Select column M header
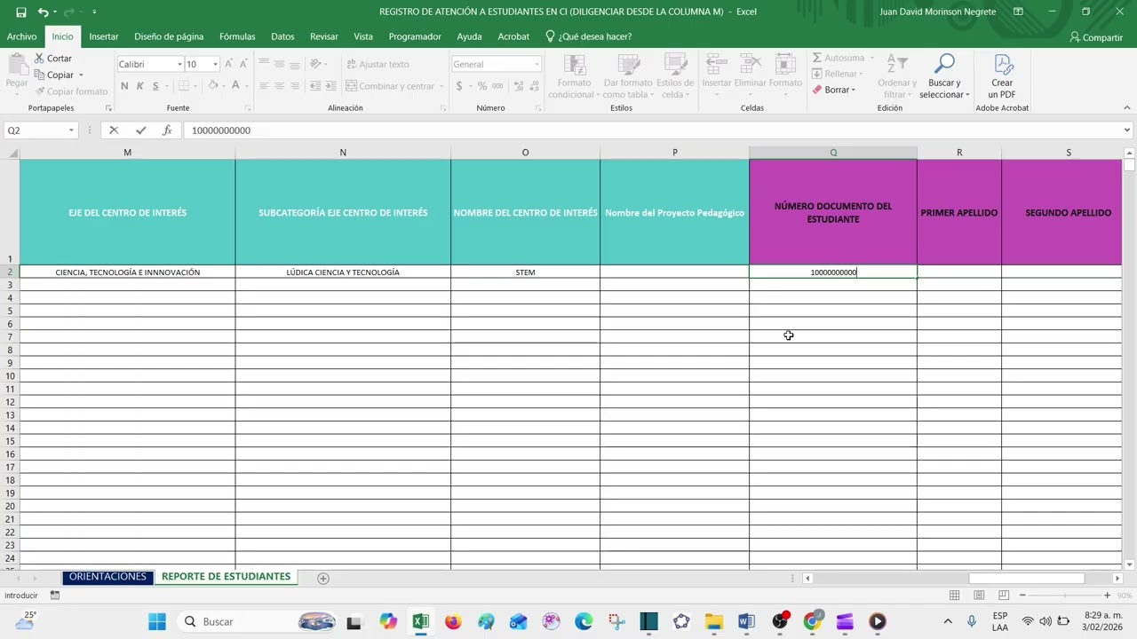1137x639 pixels. tap(127, 153)
